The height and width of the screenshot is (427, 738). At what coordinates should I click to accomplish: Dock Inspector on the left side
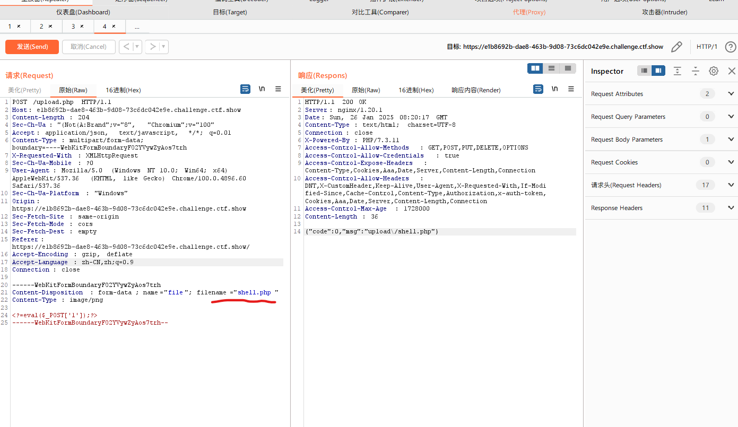(644, 71)
